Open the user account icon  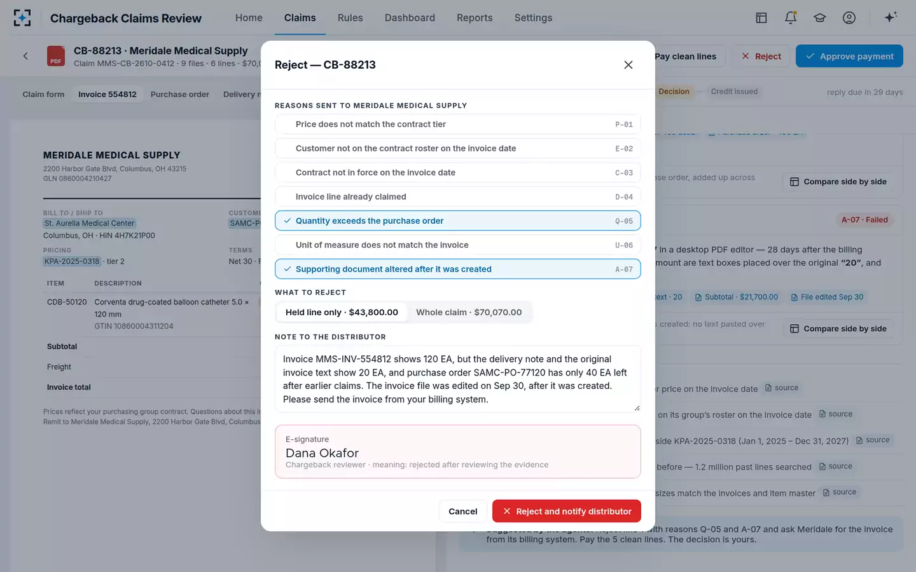tap(849, 18)
